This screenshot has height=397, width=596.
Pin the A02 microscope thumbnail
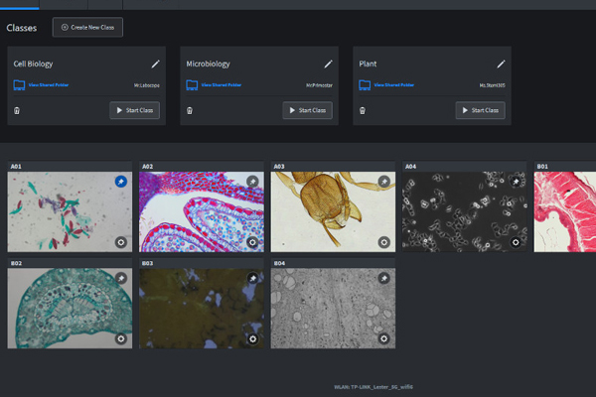click(252, 182)
